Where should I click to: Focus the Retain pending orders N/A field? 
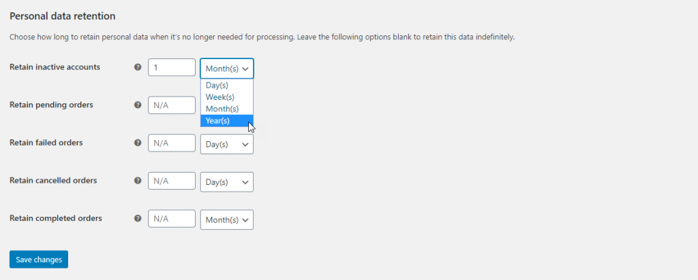pyautogui.click(x=172, y=105)
